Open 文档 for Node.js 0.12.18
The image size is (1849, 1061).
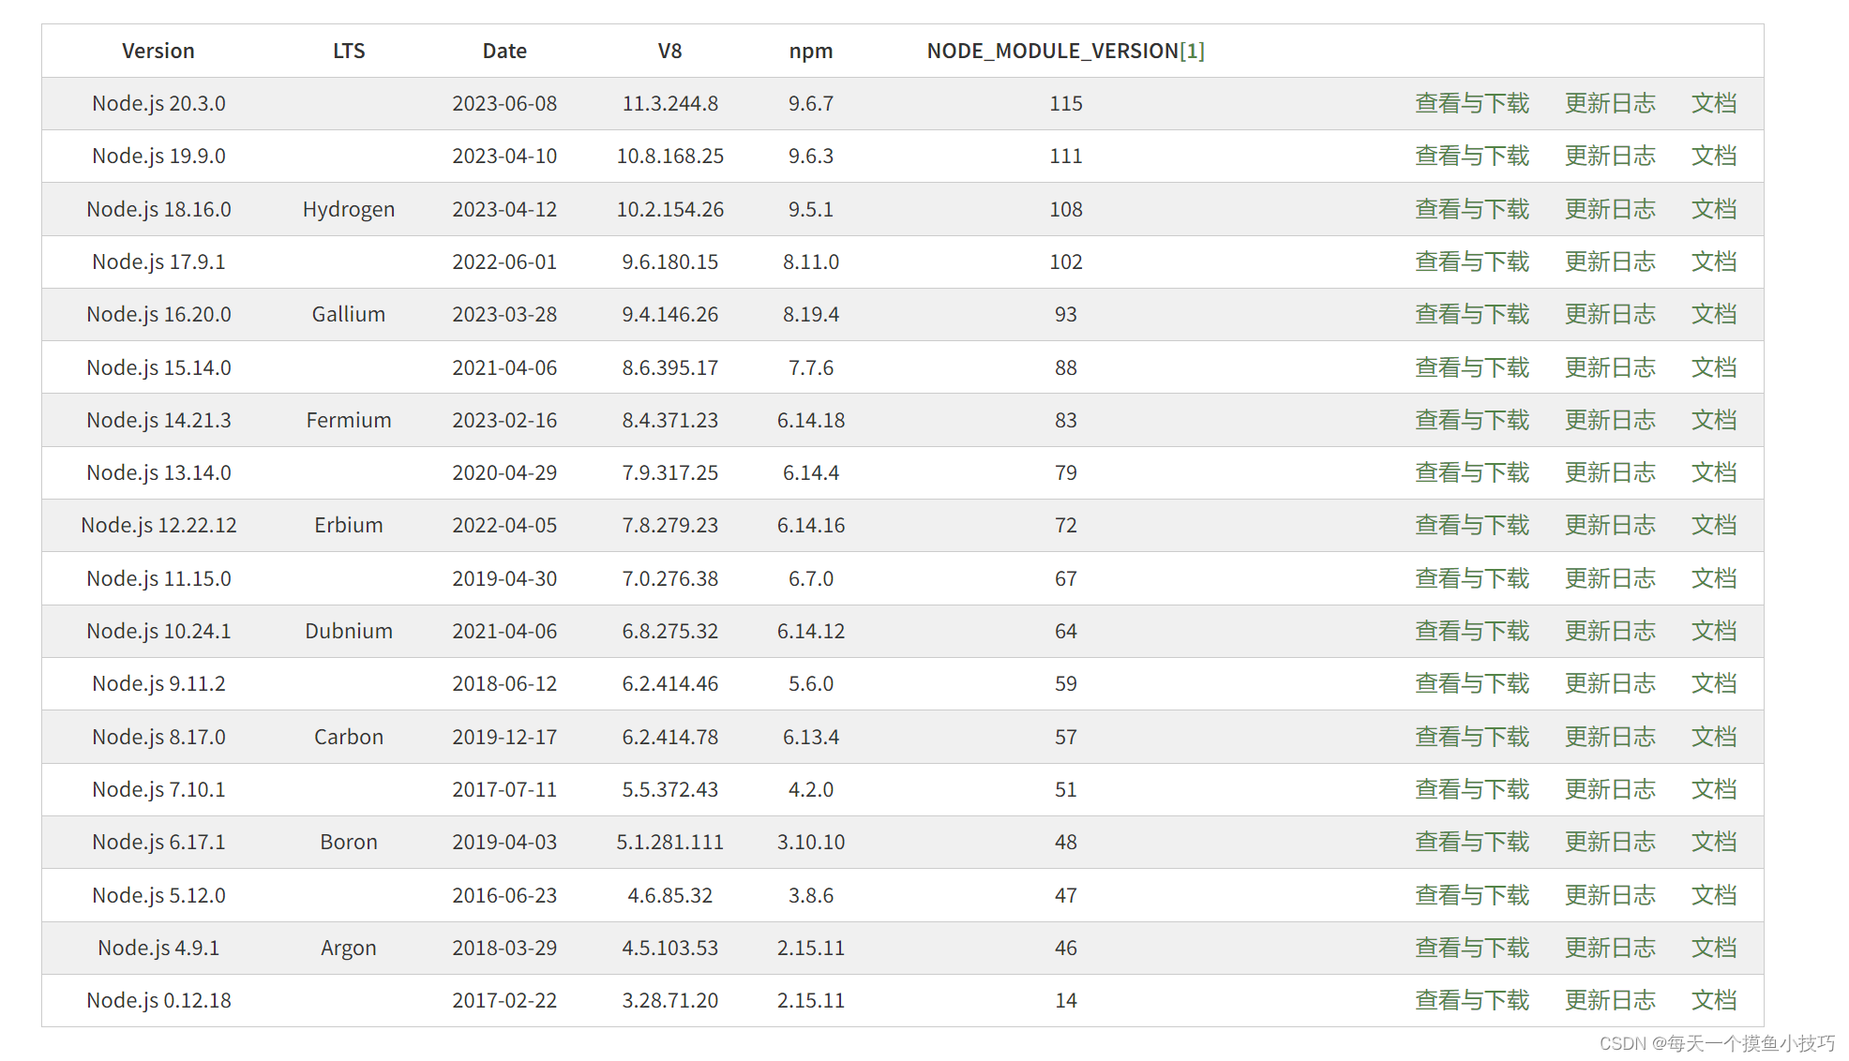[1714, 1000]
